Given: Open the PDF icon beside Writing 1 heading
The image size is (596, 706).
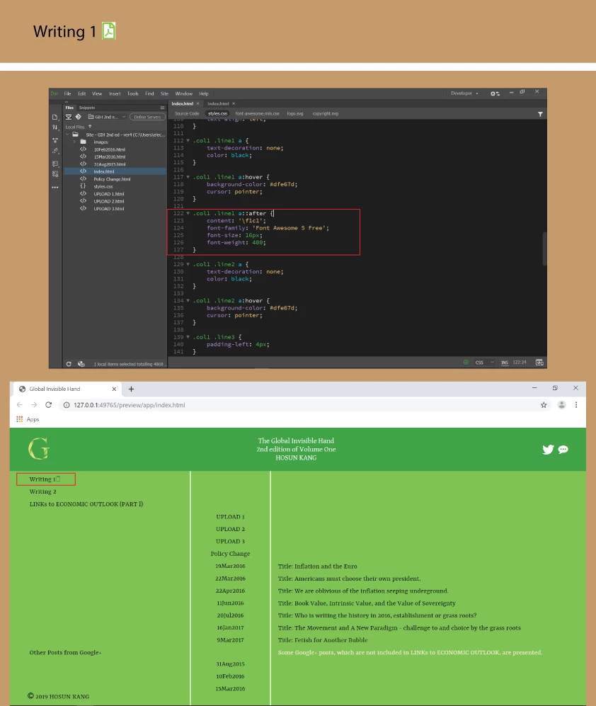Looking at the screenshot, I should 108,30.
